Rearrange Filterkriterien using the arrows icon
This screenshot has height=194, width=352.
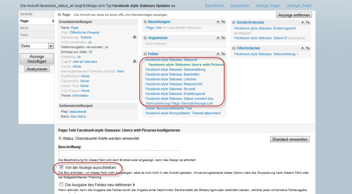point(308,48)
